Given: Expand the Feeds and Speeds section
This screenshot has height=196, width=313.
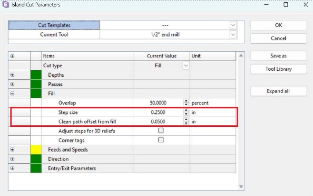Looking at the screenshot, I should pyautogui.click(x=12, y=149).
